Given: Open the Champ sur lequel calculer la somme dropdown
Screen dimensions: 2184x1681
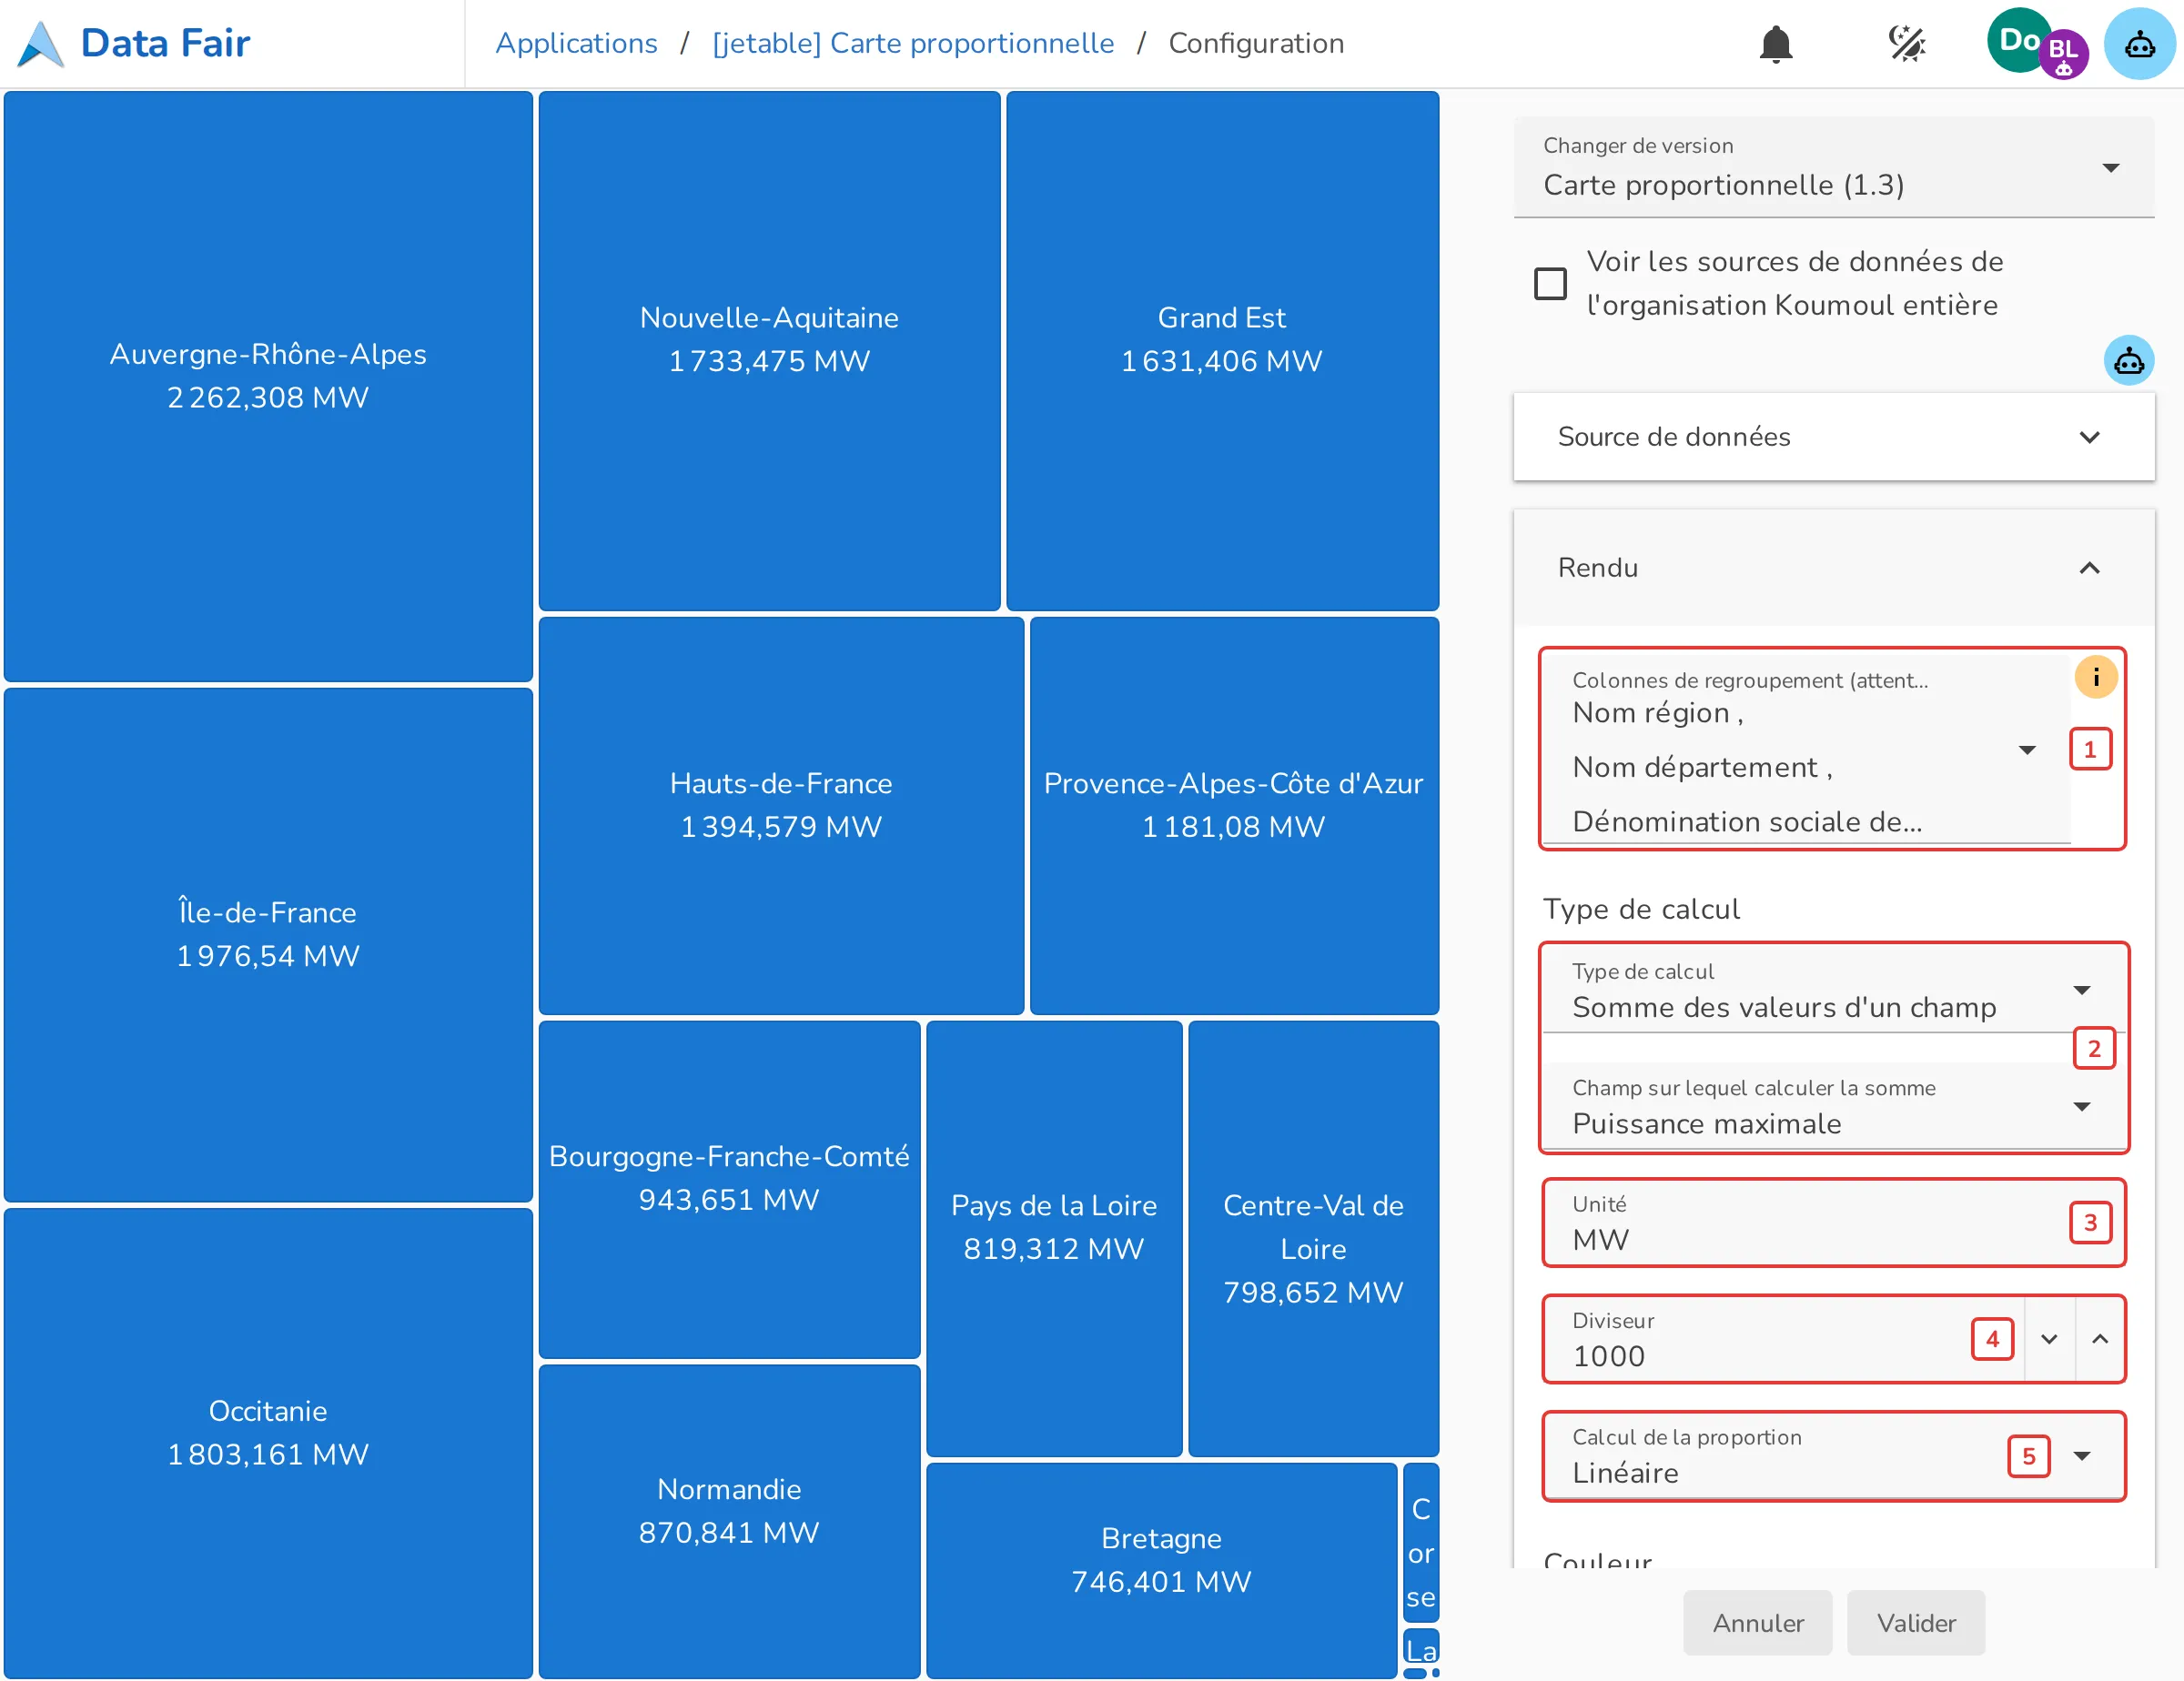Looking at the screenshot, I should click(1833, 1105).
